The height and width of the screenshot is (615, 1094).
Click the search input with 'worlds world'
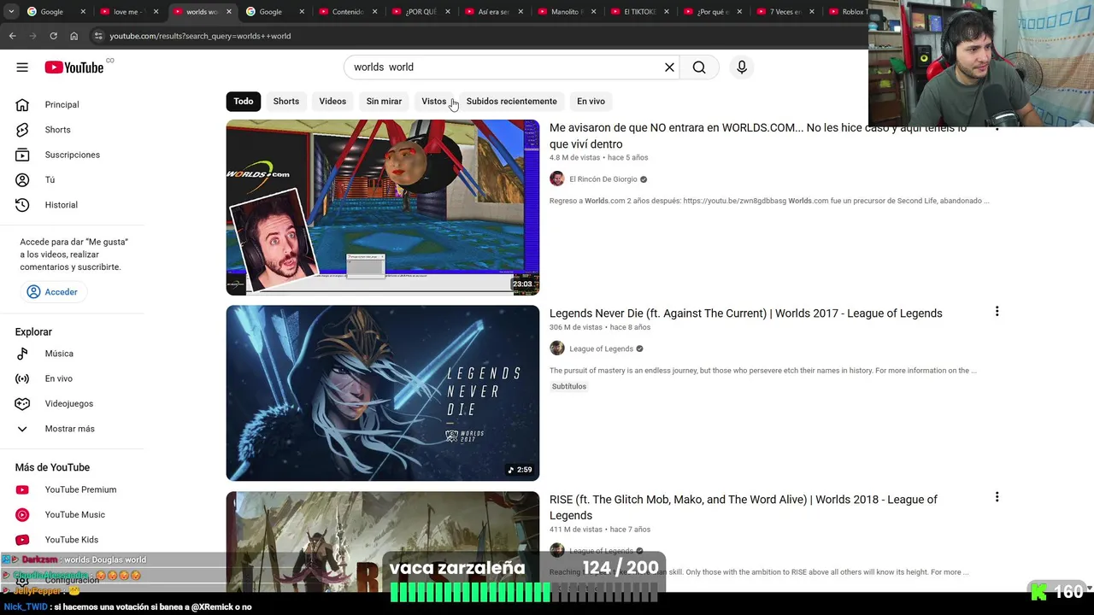point(504,67)
